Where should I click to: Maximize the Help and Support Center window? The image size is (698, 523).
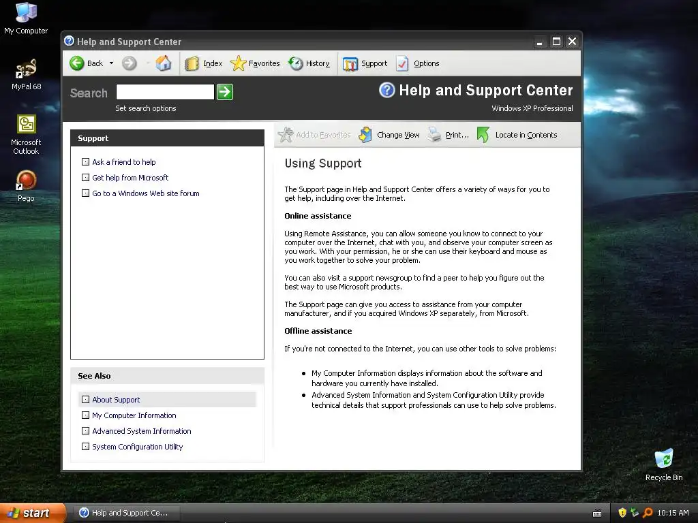point(556,42)
